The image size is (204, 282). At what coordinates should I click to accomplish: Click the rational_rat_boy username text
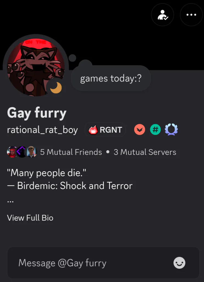[x=42, y=130]
